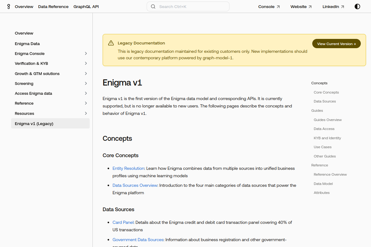
Task: Click View Current Version button
Action: [336, 44]
